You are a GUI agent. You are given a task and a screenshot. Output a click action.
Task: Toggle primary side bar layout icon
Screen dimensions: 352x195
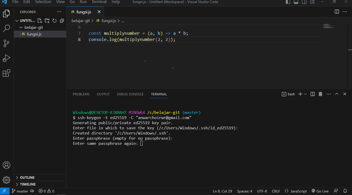click(x=288, y=2)
